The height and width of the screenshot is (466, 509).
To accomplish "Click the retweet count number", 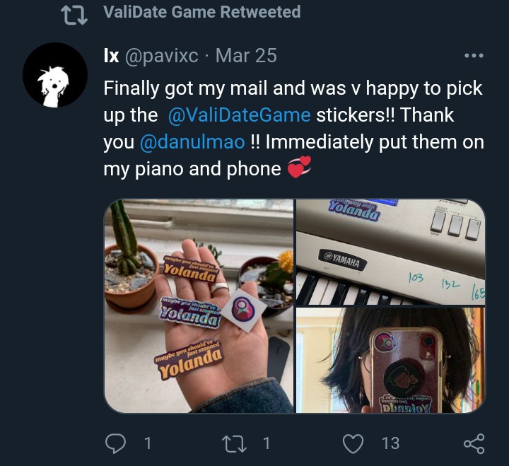I will click(x=267, y=443).
